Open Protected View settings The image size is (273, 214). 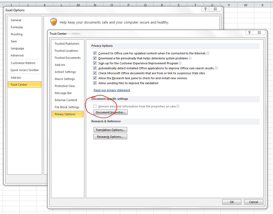(65, 86)
